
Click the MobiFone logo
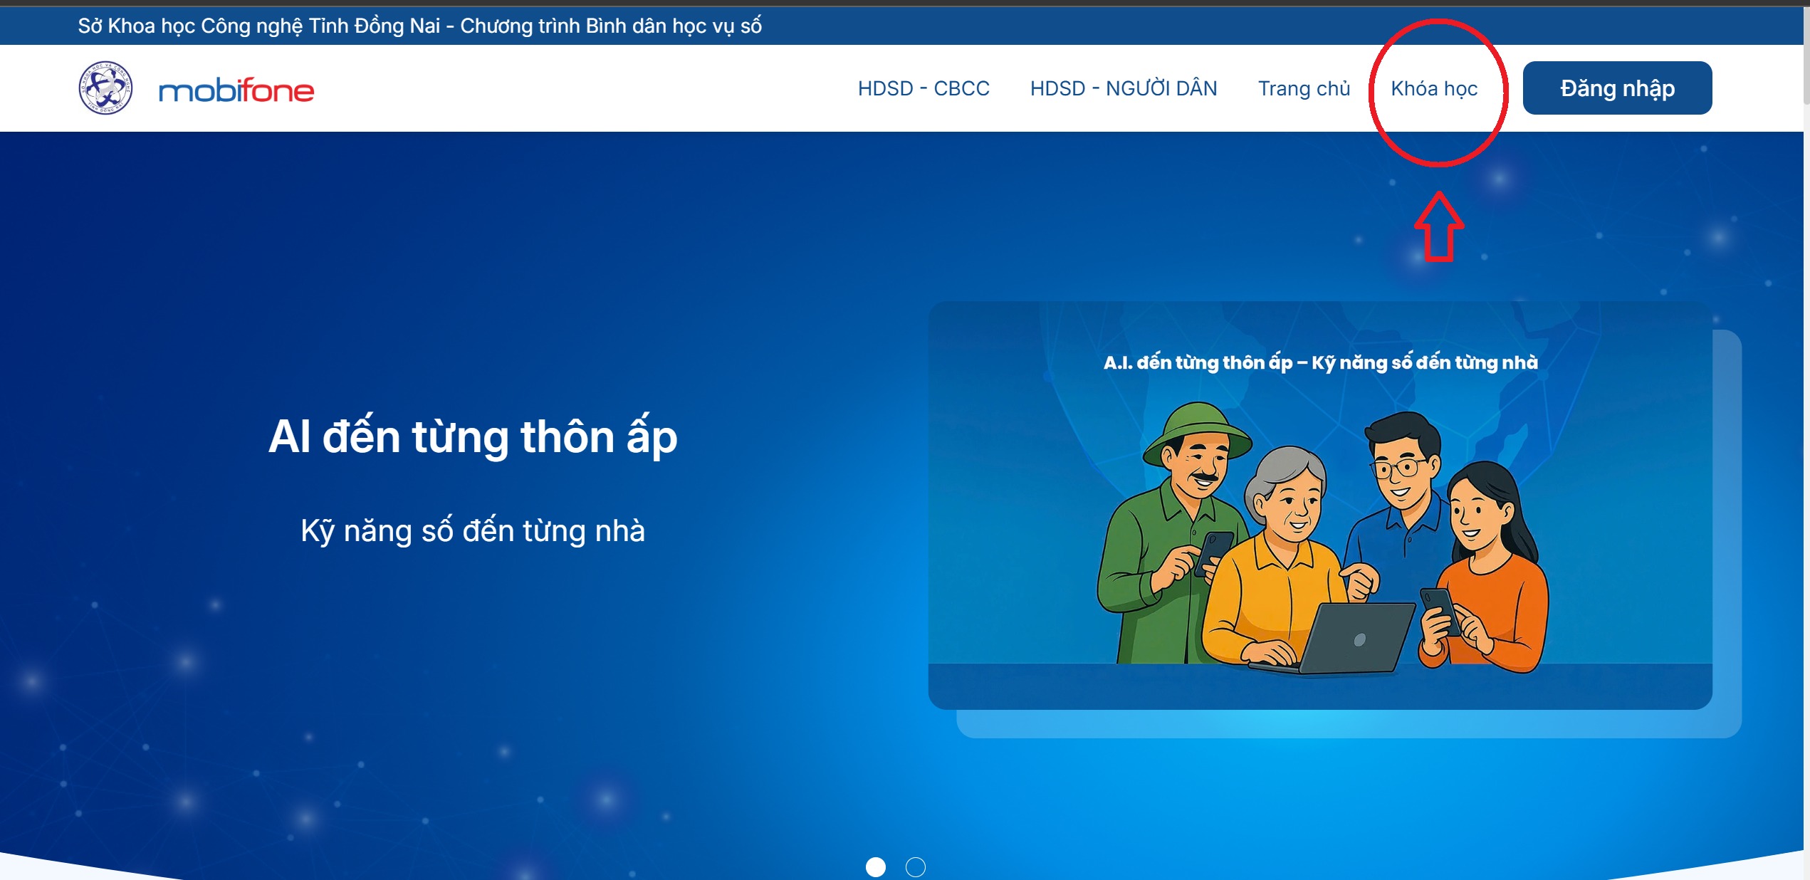point(236,90)
